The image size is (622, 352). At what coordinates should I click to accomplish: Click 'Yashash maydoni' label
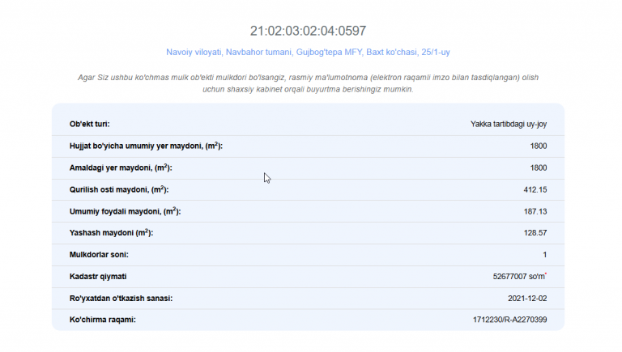(111, 233)
